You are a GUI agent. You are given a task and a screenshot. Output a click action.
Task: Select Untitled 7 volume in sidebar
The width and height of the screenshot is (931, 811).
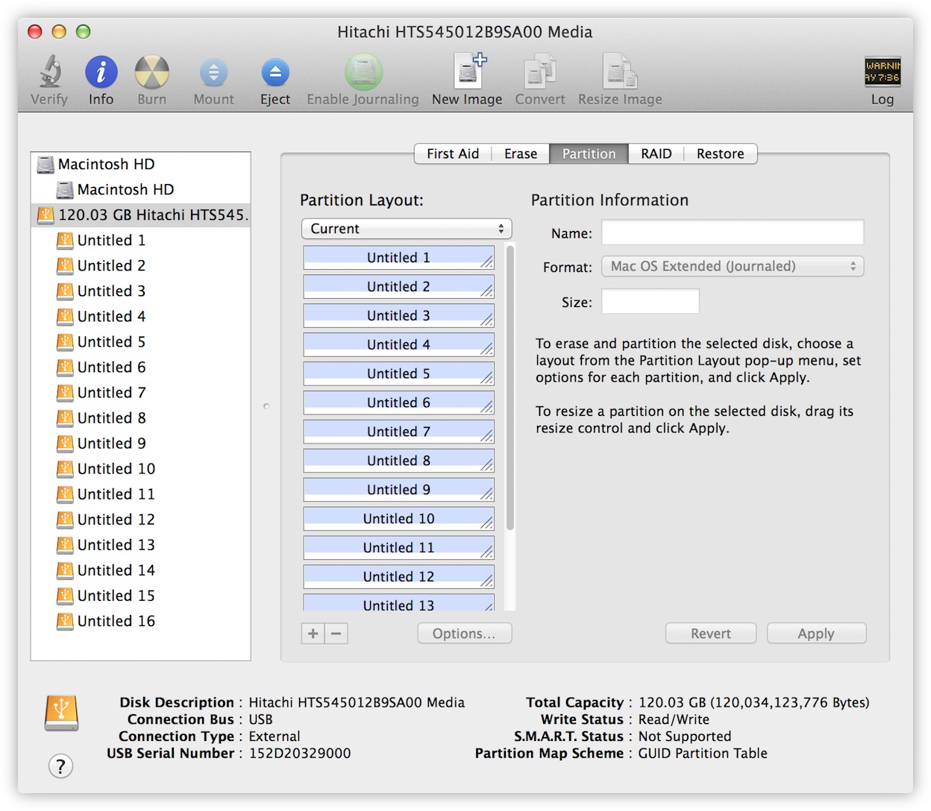[x=140, y=392]
